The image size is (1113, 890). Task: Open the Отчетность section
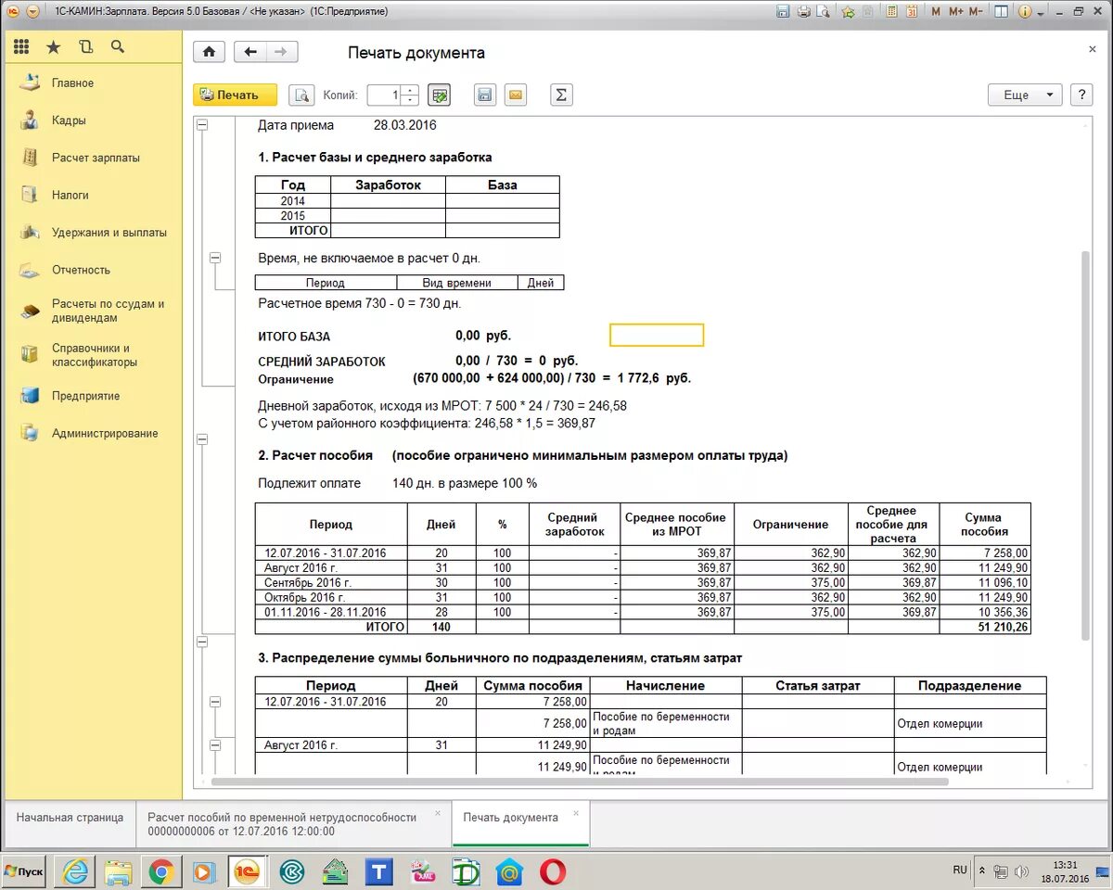pos(81,270)
